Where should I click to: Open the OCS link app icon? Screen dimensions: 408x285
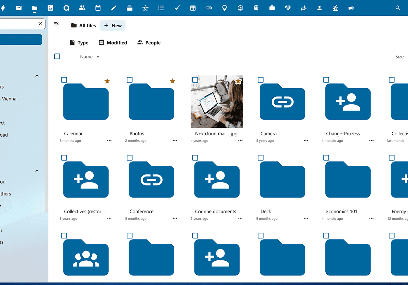coord(209,8)
